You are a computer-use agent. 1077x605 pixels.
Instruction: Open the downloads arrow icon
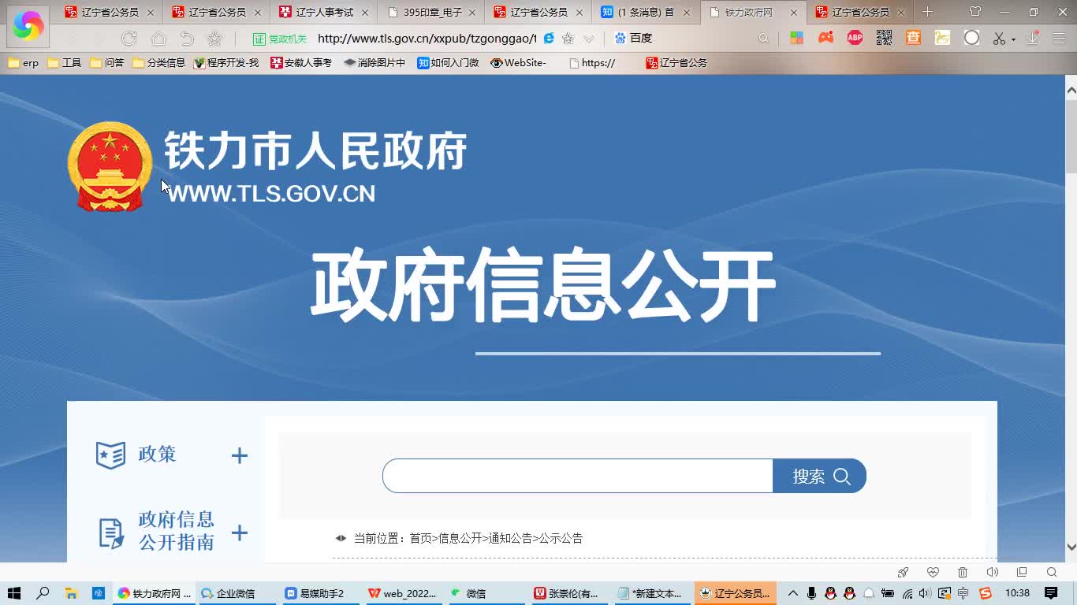point(1032,38)
